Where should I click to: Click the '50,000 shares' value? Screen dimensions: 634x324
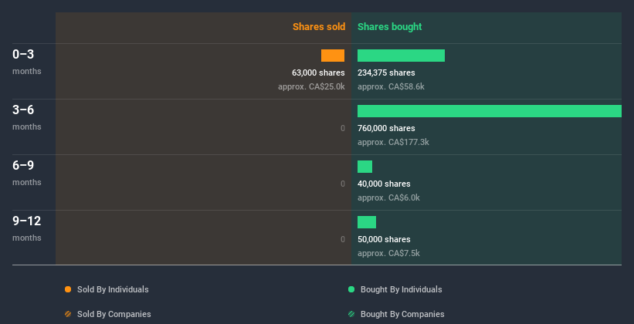click(384, 239)
